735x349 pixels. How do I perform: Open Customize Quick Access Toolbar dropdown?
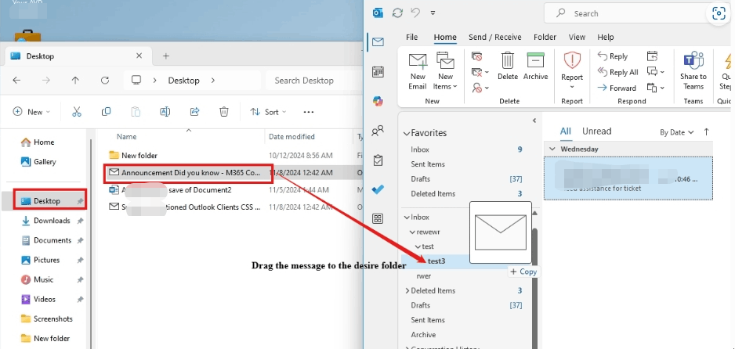pyautogui.click(x=433, y=13)
